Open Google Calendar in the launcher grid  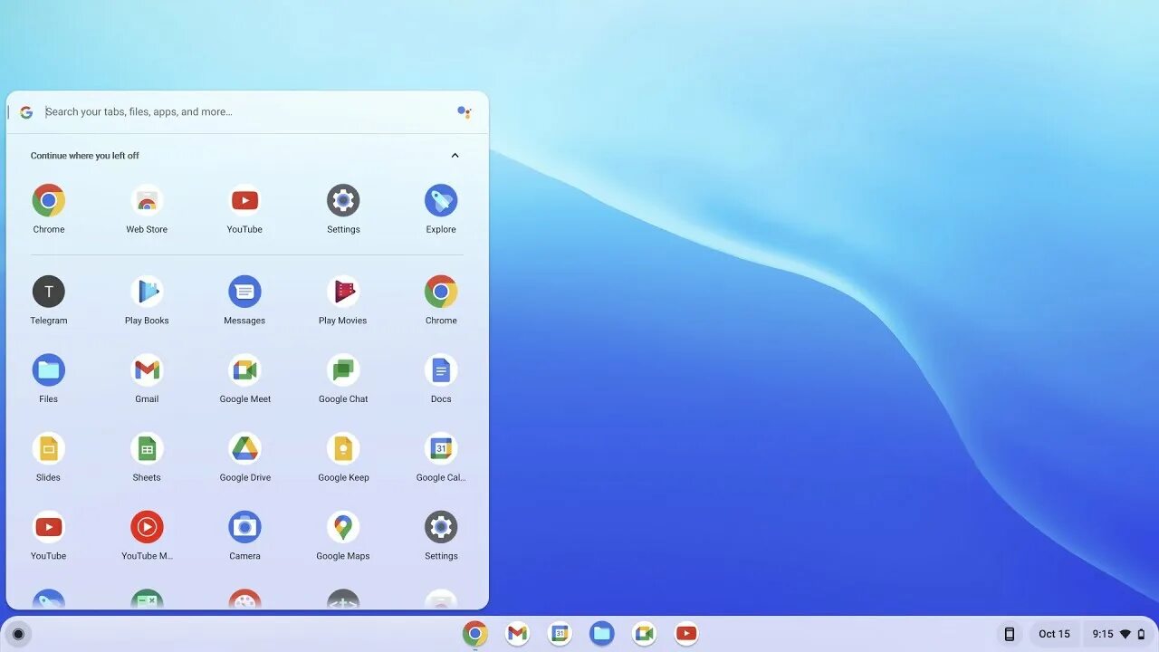[441, 449]
